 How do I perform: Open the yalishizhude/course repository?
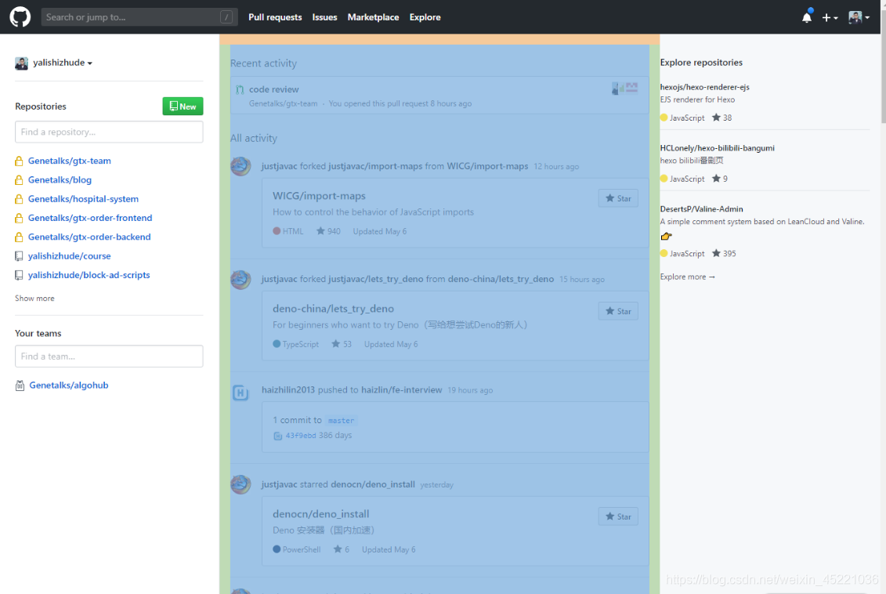70,256
